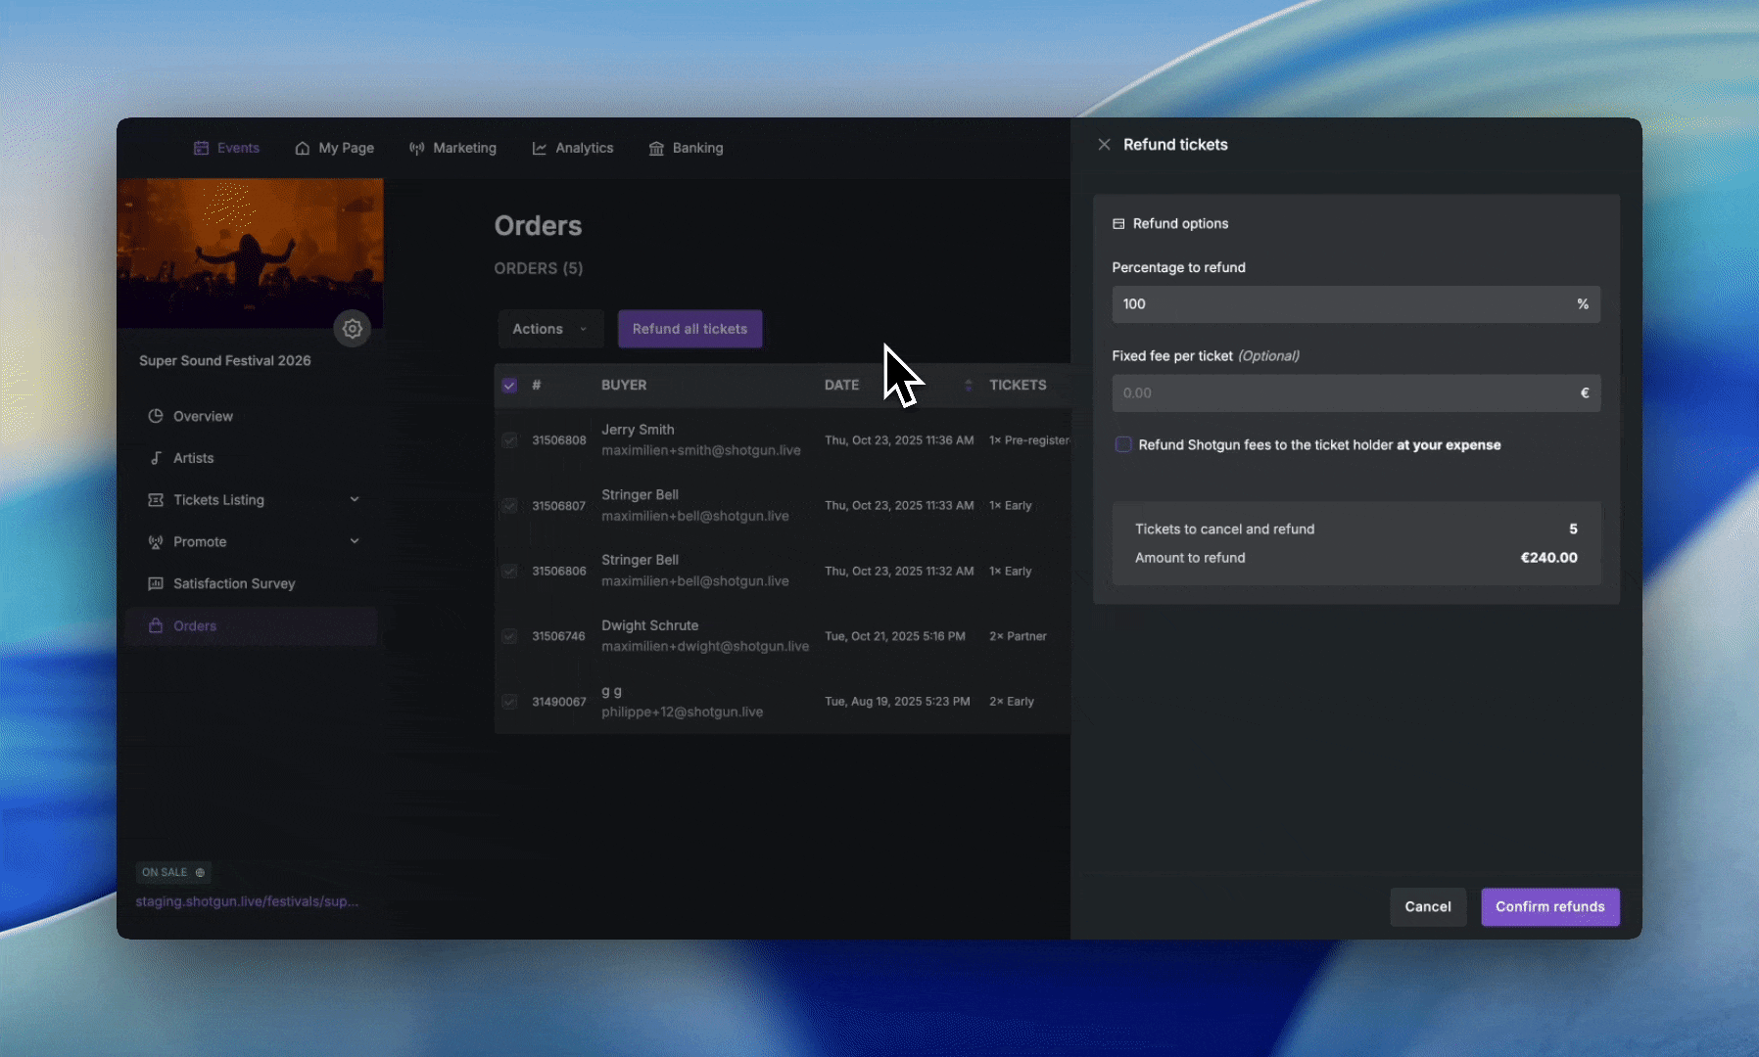Click the Orders bag icon
Image resolution: width=1759 pixels, height=1057 pixels.
coord(156,626)
